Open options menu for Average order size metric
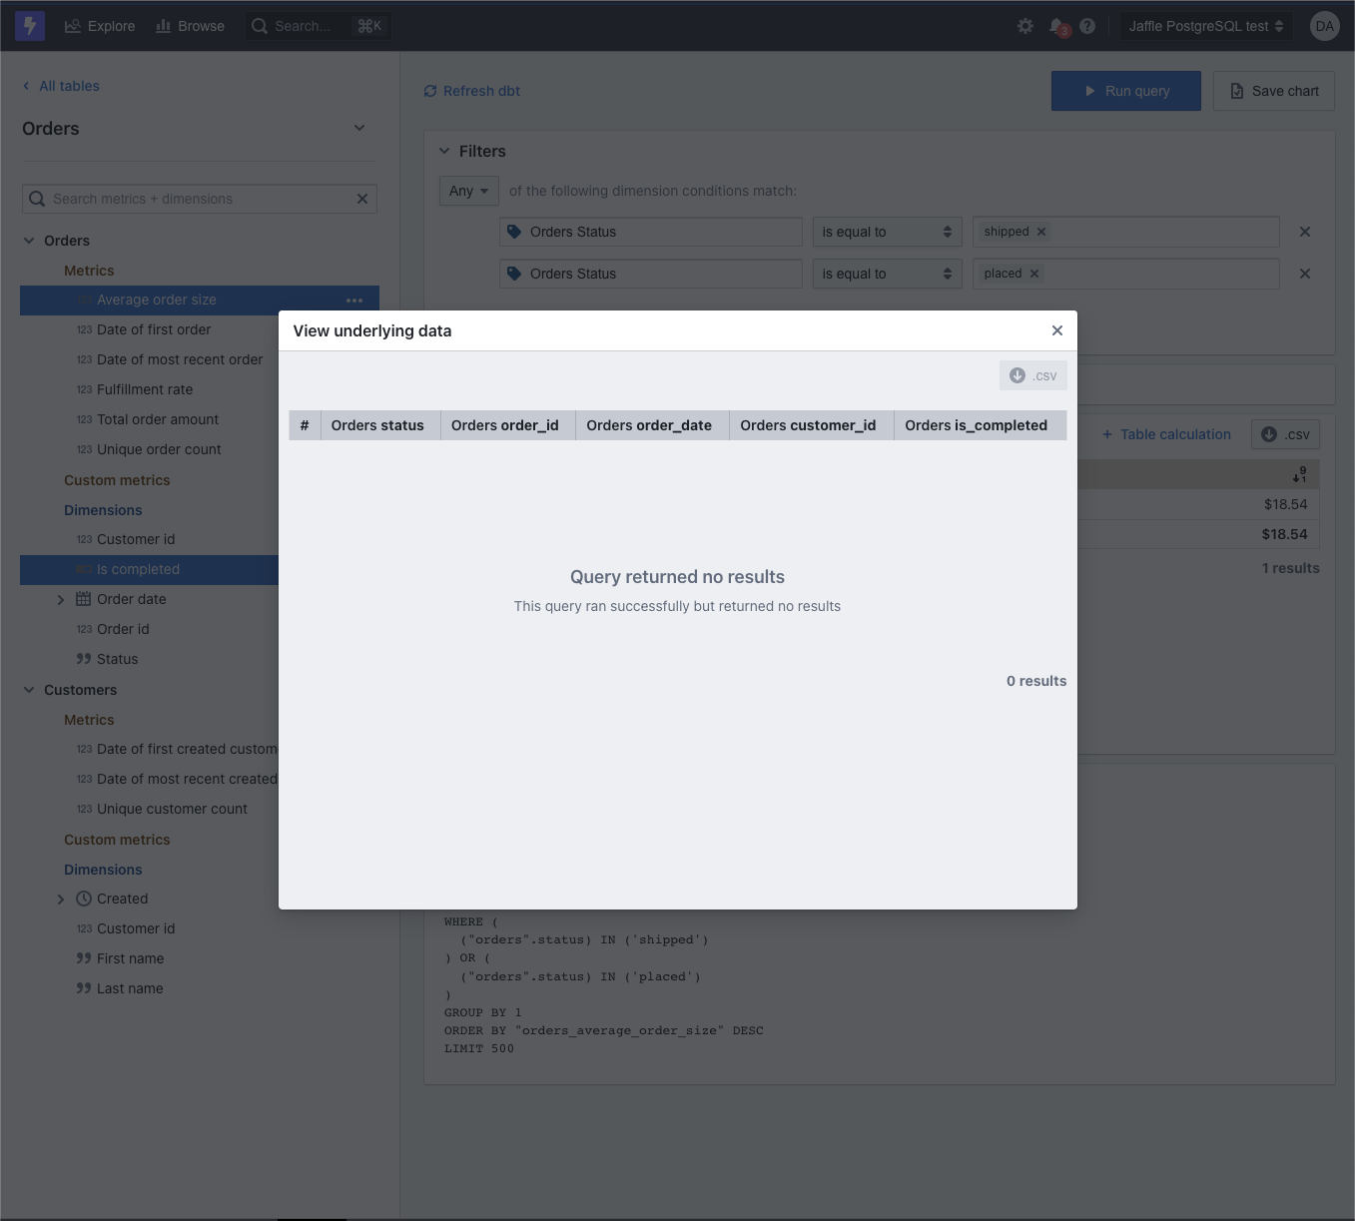This screenshot has width=1355, height=1221. 354,300
